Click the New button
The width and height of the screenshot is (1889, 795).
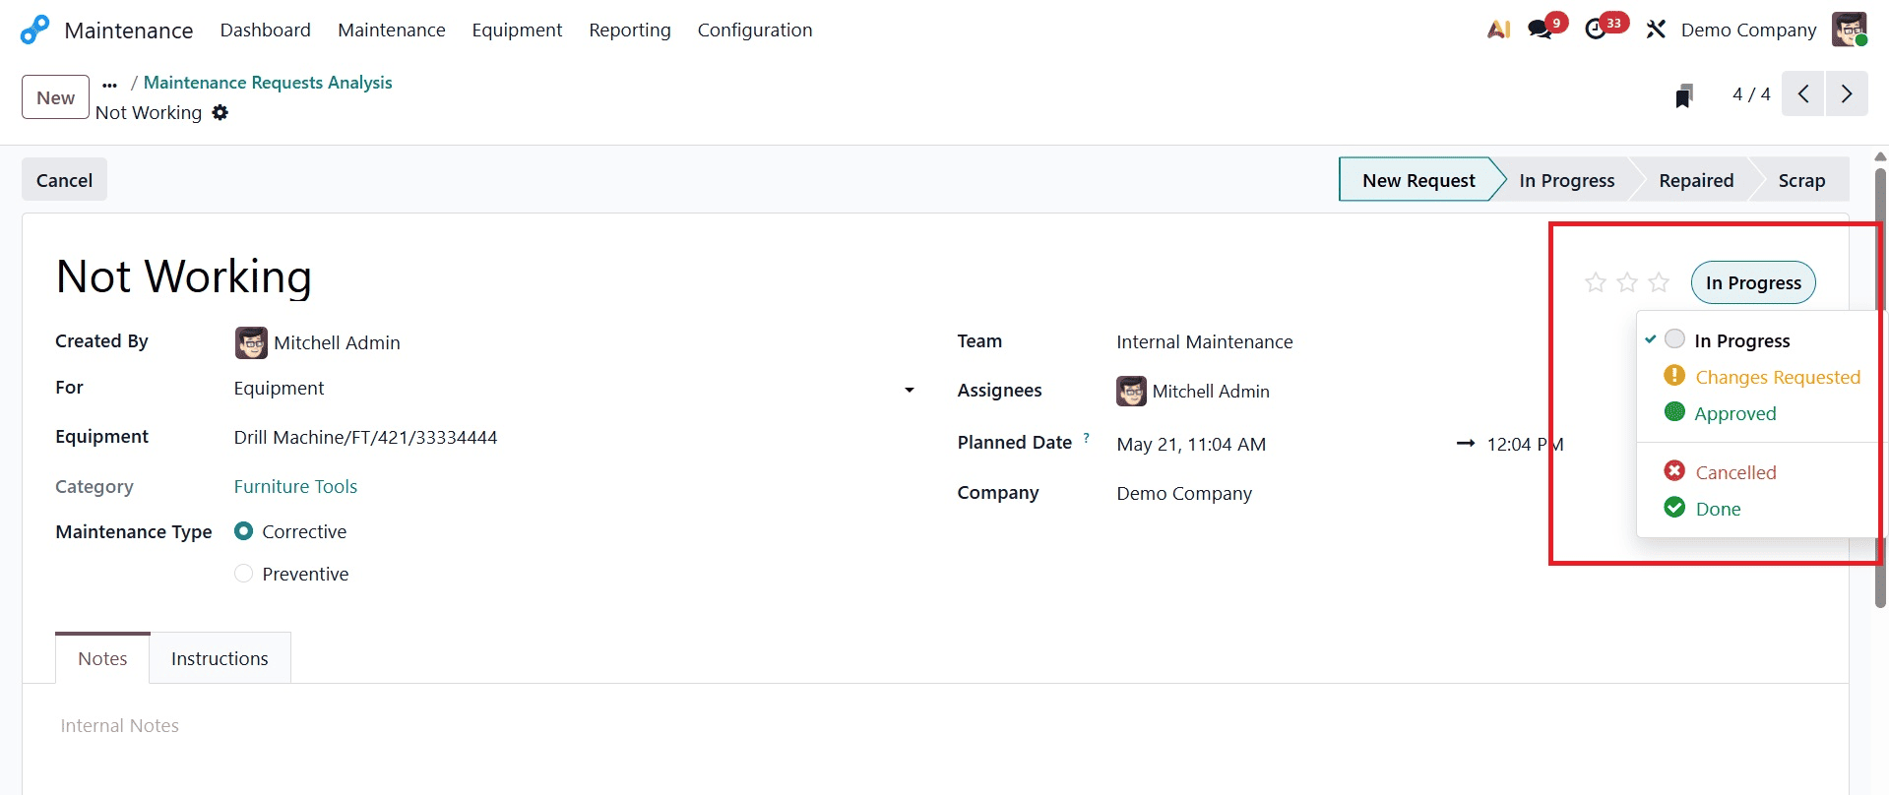tap(55, 97)
